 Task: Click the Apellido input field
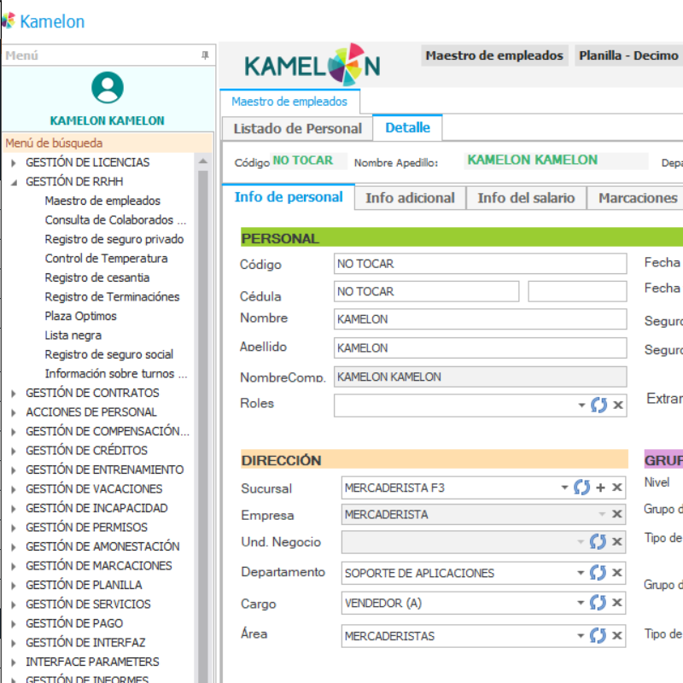point(481,348)
